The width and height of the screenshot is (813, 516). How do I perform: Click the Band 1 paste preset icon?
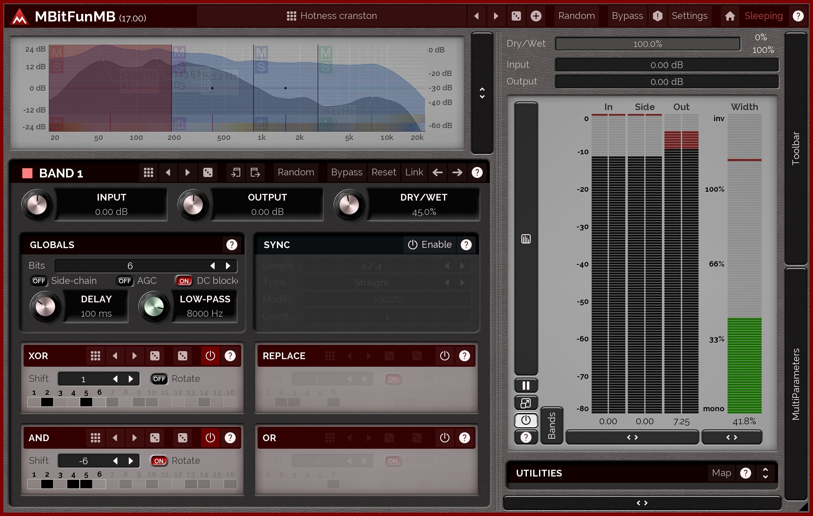click(x=255, y=172)
